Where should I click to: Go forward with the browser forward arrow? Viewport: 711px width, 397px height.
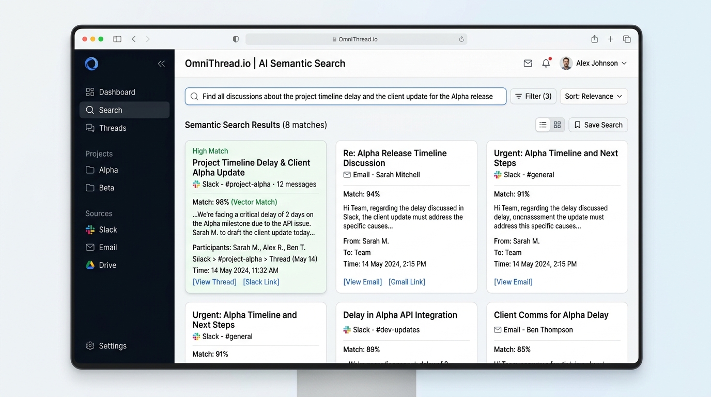(x=148, y=39)
